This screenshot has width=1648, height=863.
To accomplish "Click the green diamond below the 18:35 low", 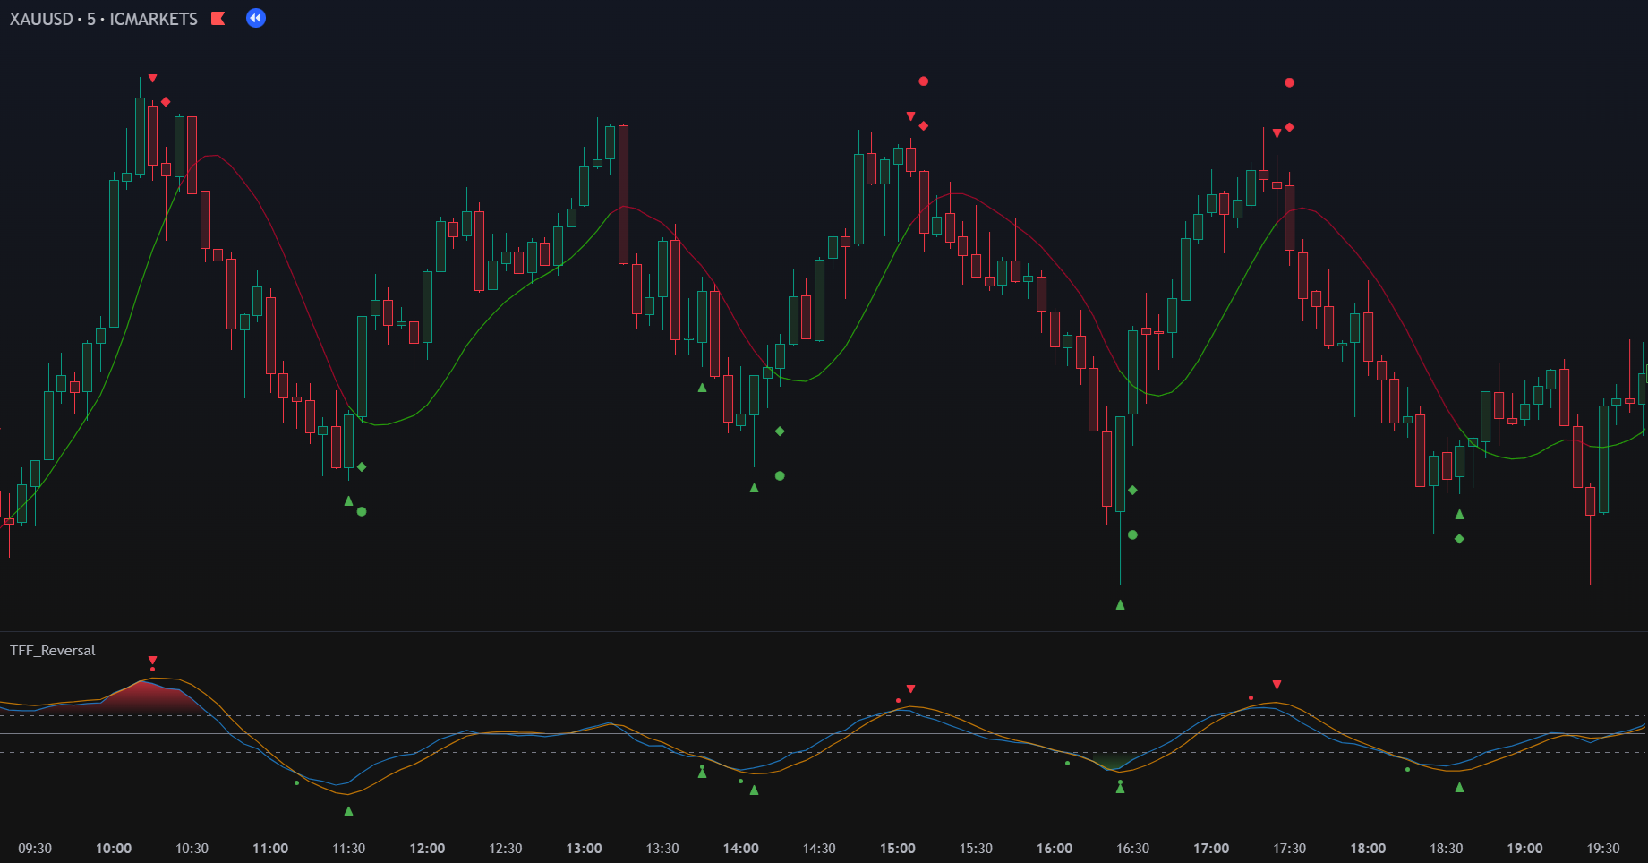I will point(1459,539).
